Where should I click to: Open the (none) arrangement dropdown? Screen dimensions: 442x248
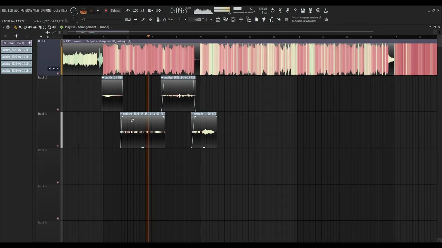(x=104, y=27)
